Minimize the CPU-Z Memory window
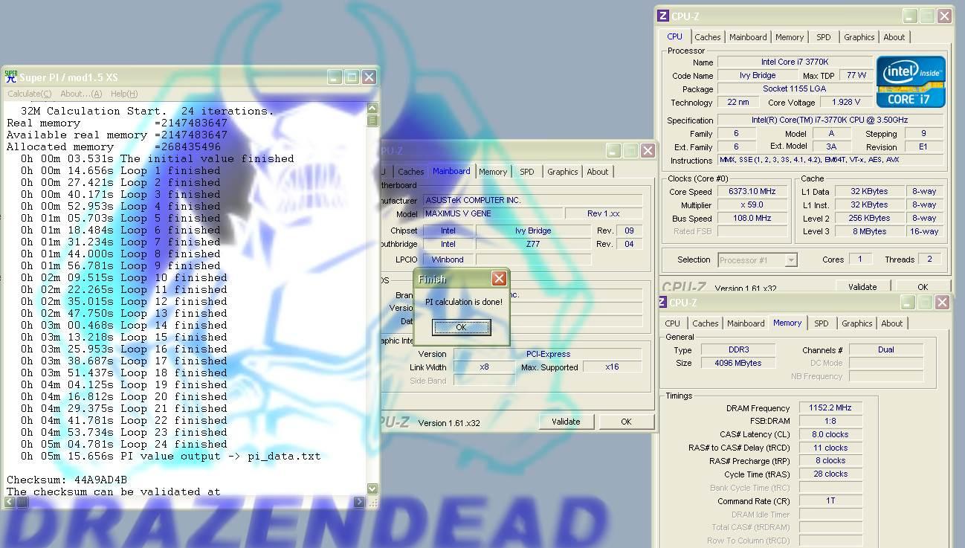The height and width of the screenshot is (548, 965). pos(908,303)
